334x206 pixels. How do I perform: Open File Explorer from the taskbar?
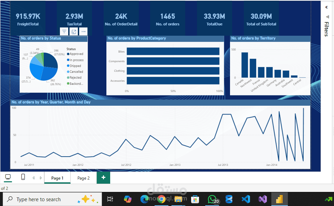coord(178,199)
